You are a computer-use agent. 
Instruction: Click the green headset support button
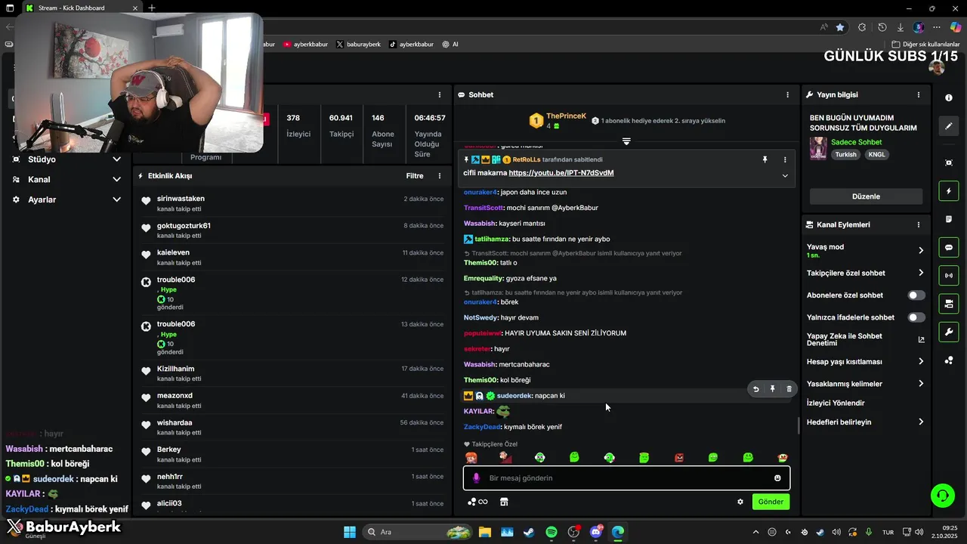click(x=942, y=496)
